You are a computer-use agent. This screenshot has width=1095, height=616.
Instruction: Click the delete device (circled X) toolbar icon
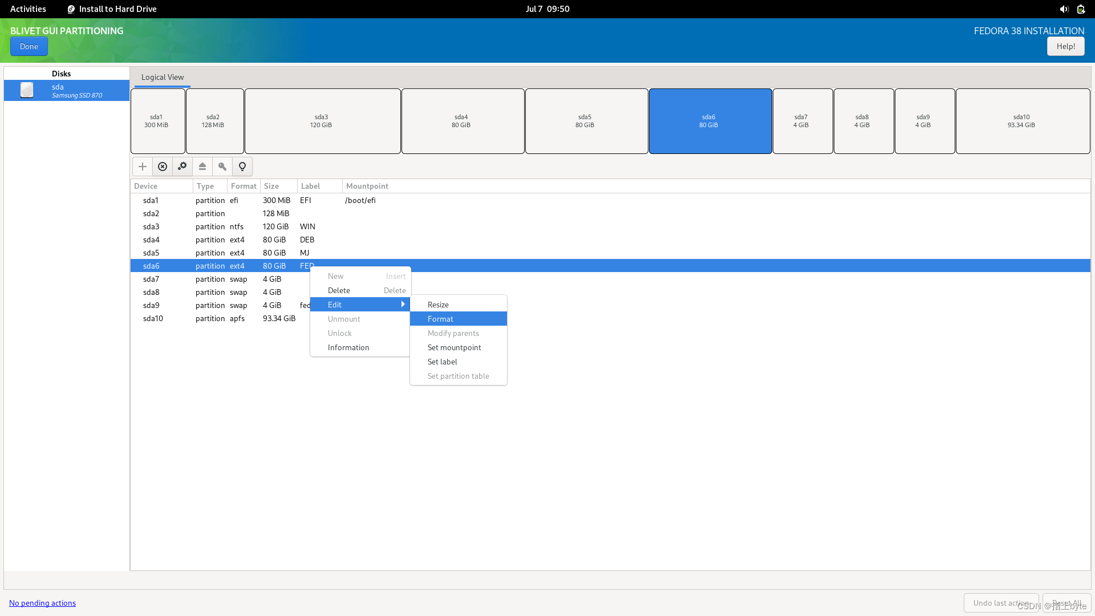pyautogui.click(x=163, y=167)
